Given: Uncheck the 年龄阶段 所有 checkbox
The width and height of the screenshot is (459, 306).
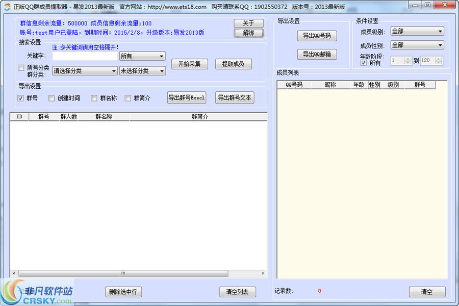Looking at the screenshot, I should 364,63.
